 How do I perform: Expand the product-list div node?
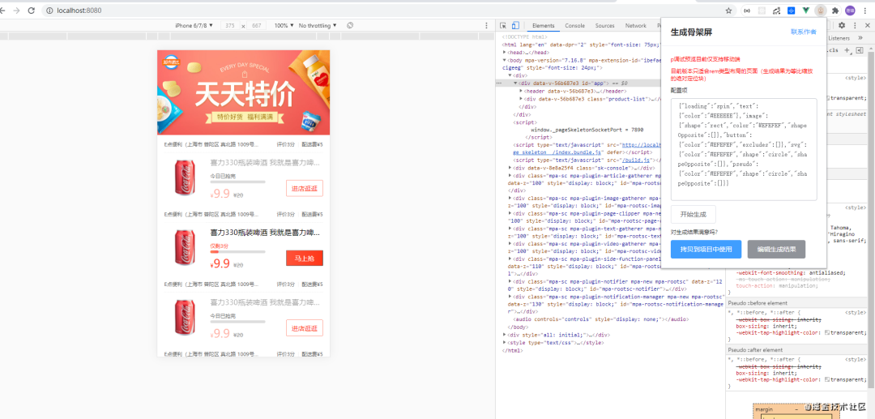click(x=521, y=98)
